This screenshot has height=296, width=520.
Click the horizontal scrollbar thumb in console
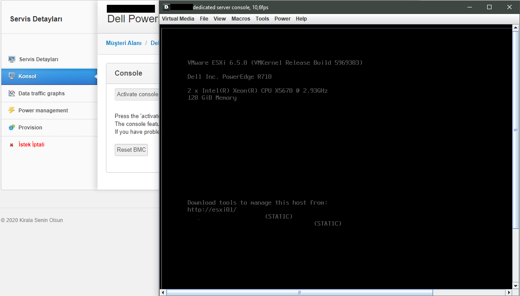click(299, 293)
